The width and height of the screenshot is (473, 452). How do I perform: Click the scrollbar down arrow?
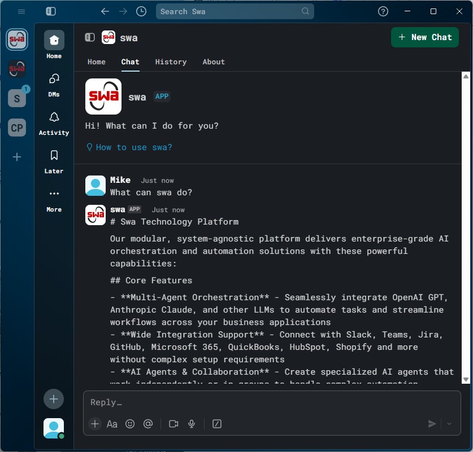click(466, 379)
